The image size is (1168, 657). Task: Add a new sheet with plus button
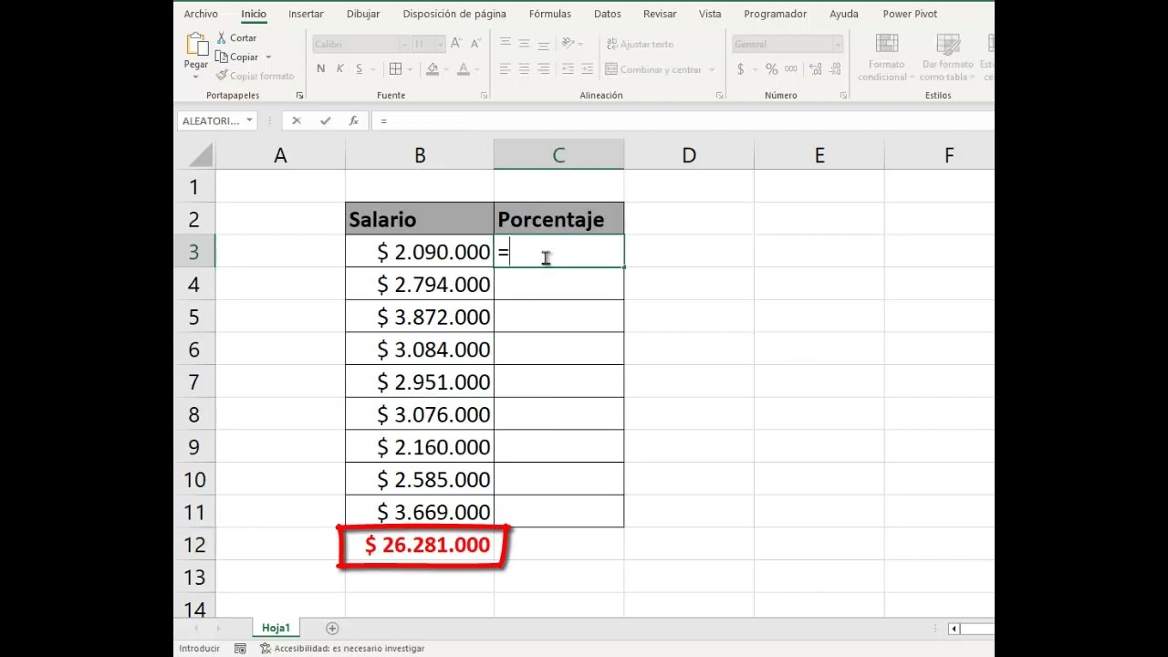pyautogui.click(x=332, y=628)
